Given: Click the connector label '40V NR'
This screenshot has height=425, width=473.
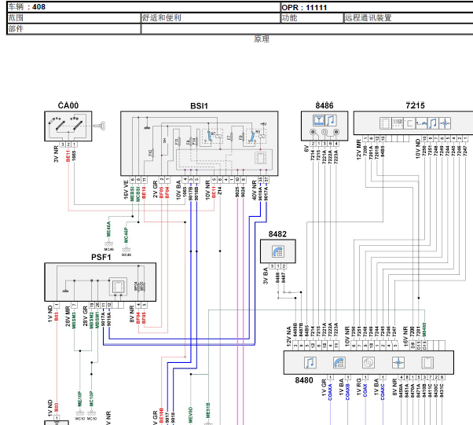Looking at the screenshot, I should 255,190.
